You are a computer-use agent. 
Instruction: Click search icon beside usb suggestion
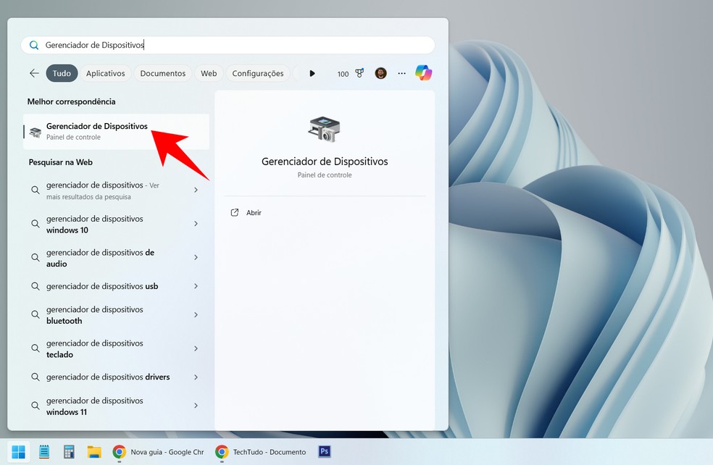(x=35, y=286)
